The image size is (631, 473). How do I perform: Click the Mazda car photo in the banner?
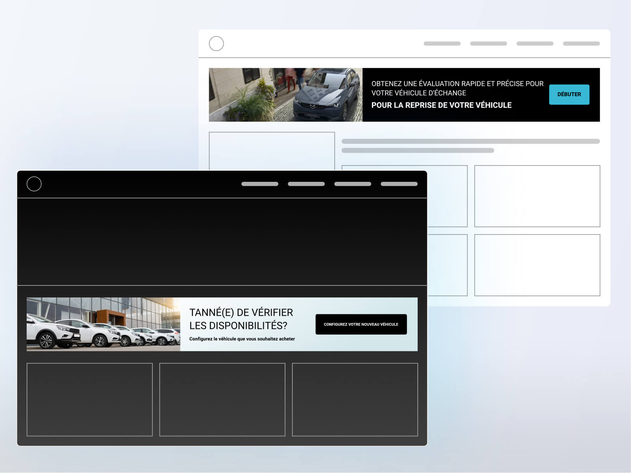click(x=286, y=95)
